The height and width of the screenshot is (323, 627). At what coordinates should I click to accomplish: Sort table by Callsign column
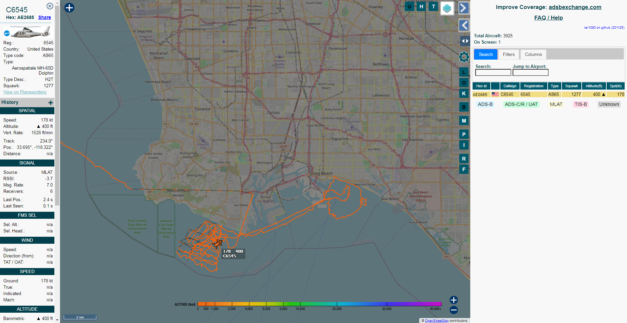(x=510, y=86)
